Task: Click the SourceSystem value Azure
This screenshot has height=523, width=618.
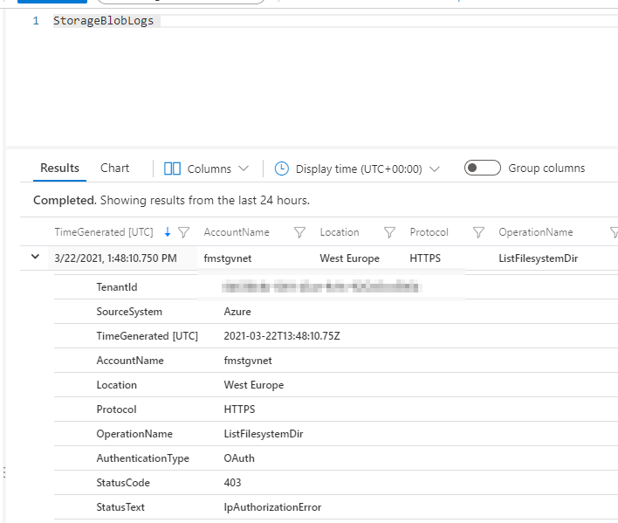Action: coord(237,312)
